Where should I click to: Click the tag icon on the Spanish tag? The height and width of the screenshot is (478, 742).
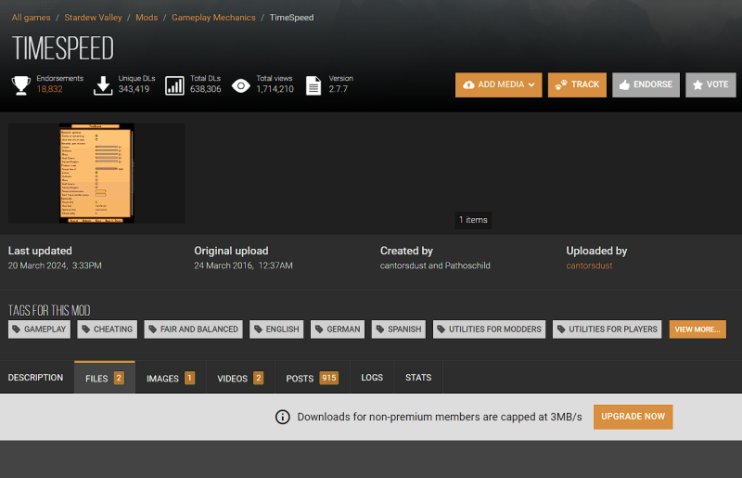click(x=380, y=329)
